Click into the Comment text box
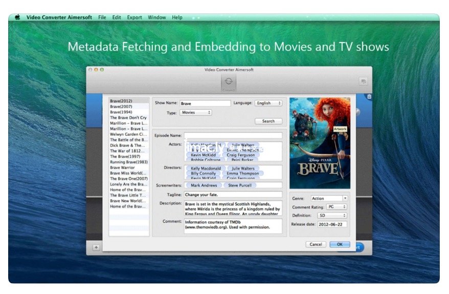This screenshot has width=449, height=294. coord(233,226)
